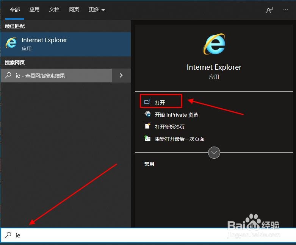Click the Internet Explorer title in preview pane
This screenshot has height=245, width=296.
coord(214,67)
